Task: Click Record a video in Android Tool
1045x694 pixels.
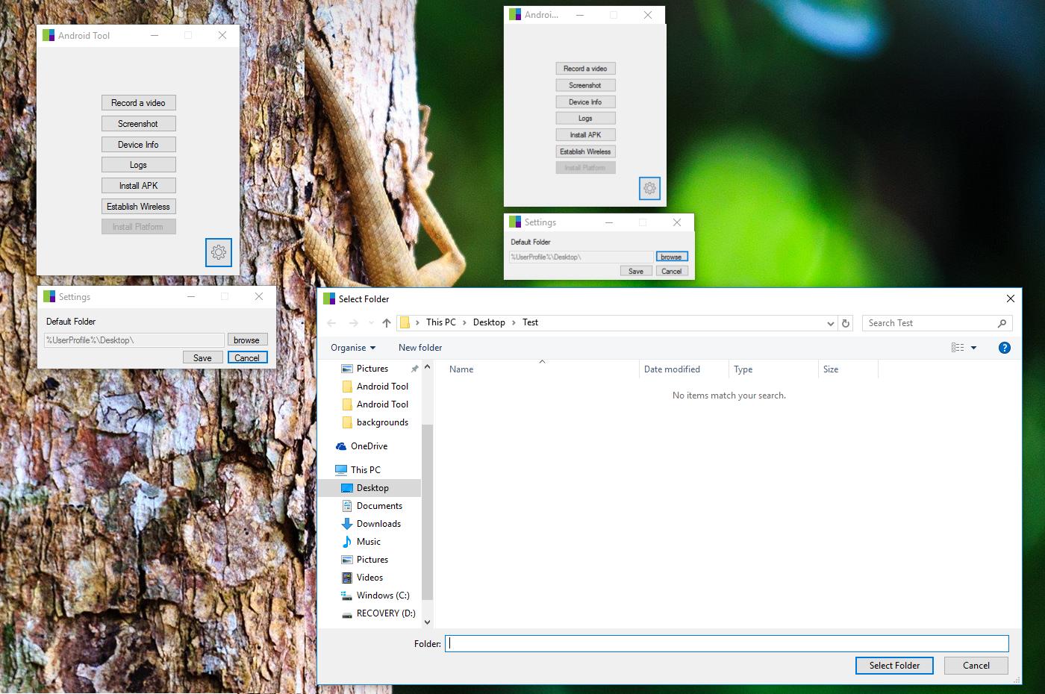Action: pyautogui.click(x=138, y=102)
